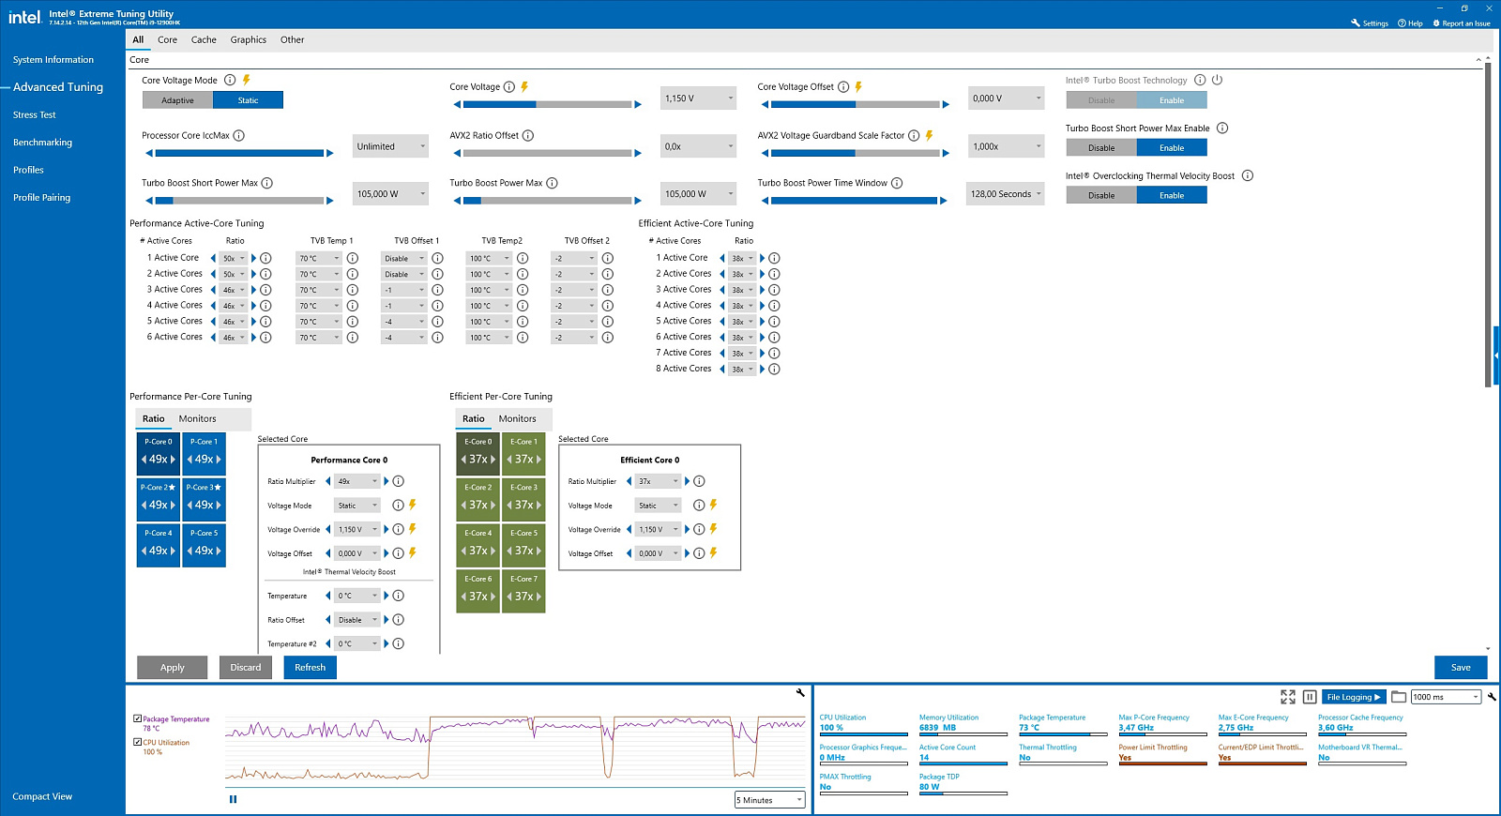
Task: Disable Turbo Boost Short Power Max
Action: coord(1101,148)
